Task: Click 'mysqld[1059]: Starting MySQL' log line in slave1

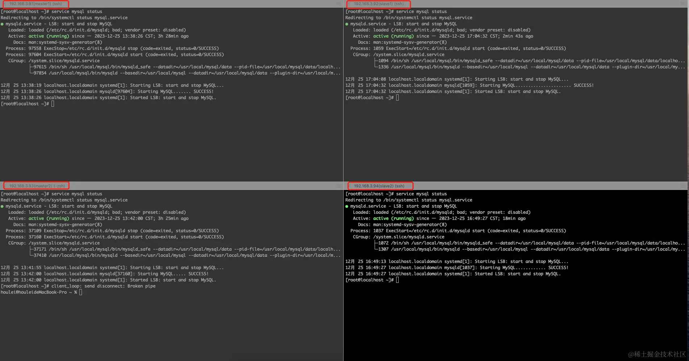Action: click(x=470, y=85)
